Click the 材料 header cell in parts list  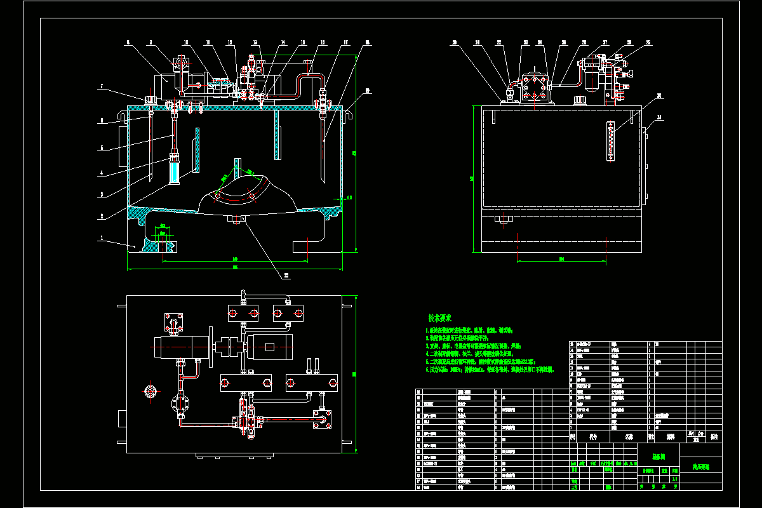[671, 437]
